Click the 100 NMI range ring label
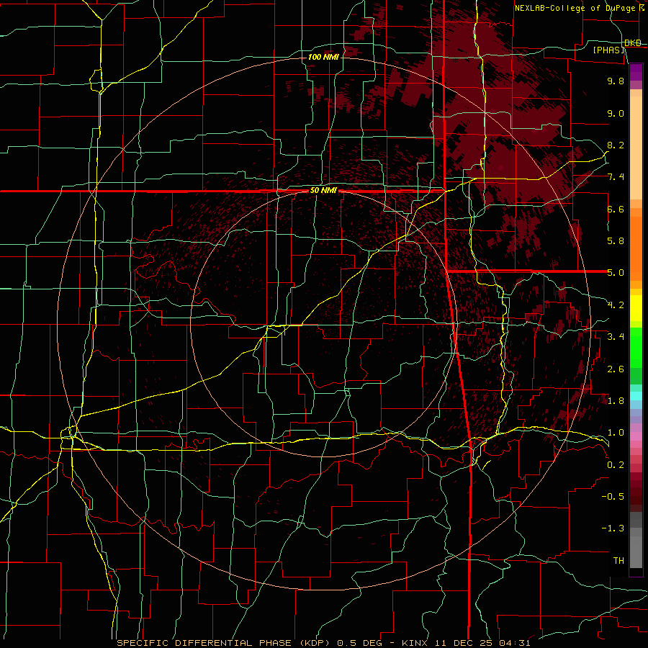648x648 pixels. [x=323, y=57]
